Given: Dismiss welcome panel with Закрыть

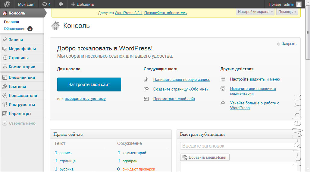Looking at the screenshot, I should (x=287, y=44).
